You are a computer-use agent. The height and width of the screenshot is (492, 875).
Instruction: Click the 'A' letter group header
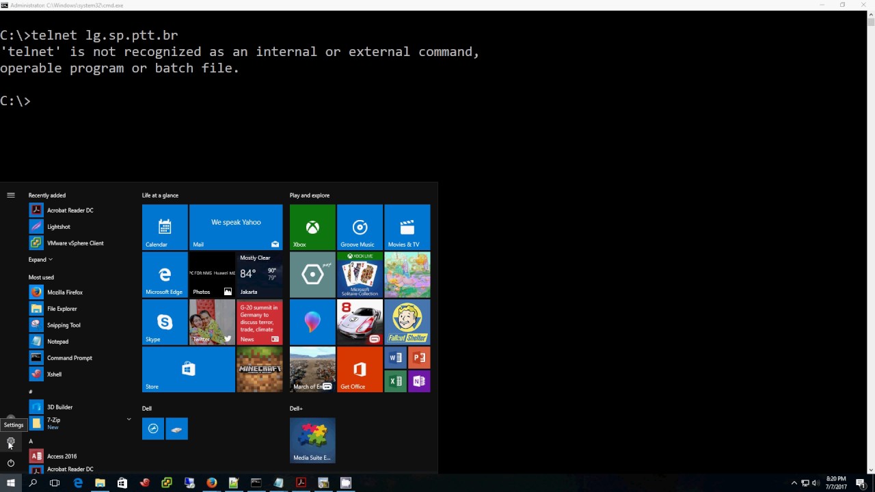30,441
